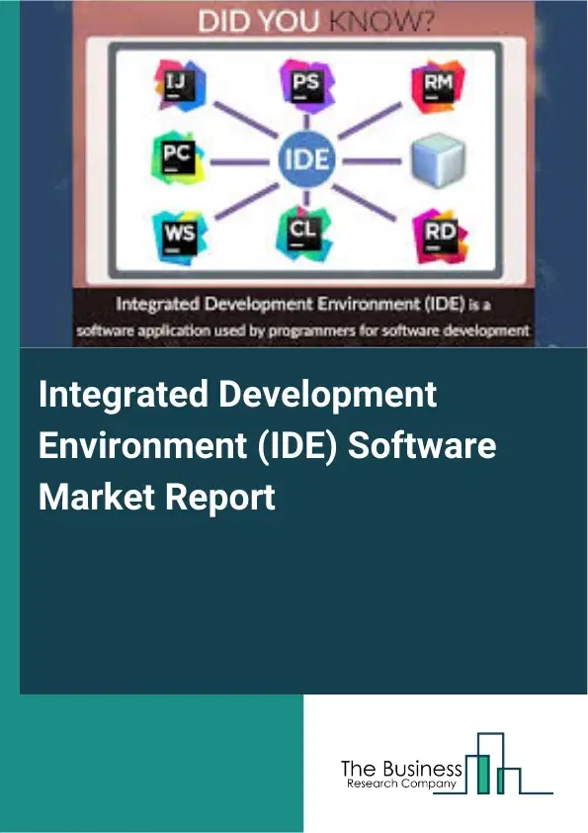Click the "software application used by programmers" line
Image resolution: width=588 pixels, height=833 pixels.
(303, 331)
